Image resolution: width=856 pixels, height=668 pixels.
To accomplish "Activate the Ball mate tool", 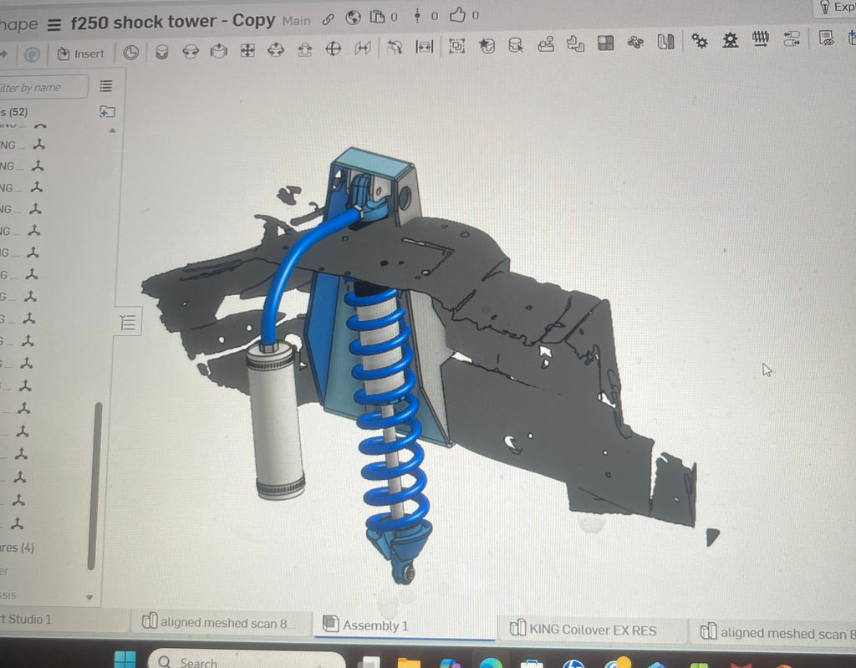I will (334, 50).
